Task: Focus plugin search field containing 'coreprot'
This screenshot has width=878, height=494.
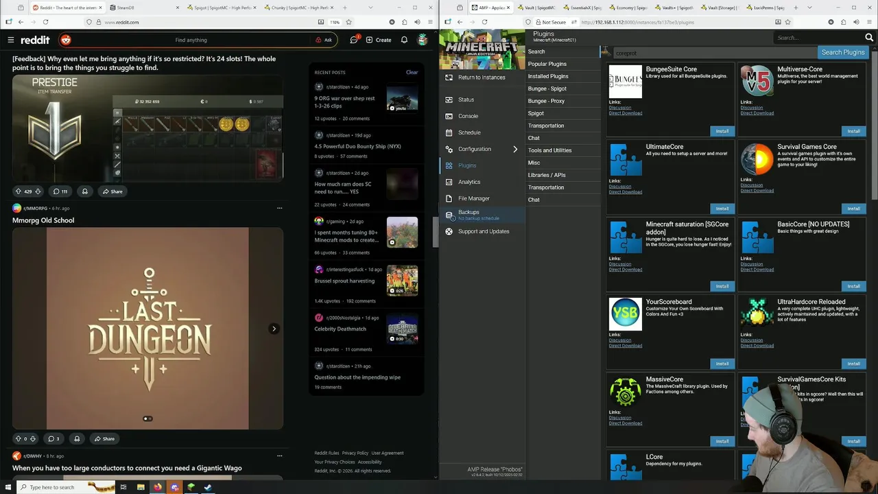Action: 714,52
